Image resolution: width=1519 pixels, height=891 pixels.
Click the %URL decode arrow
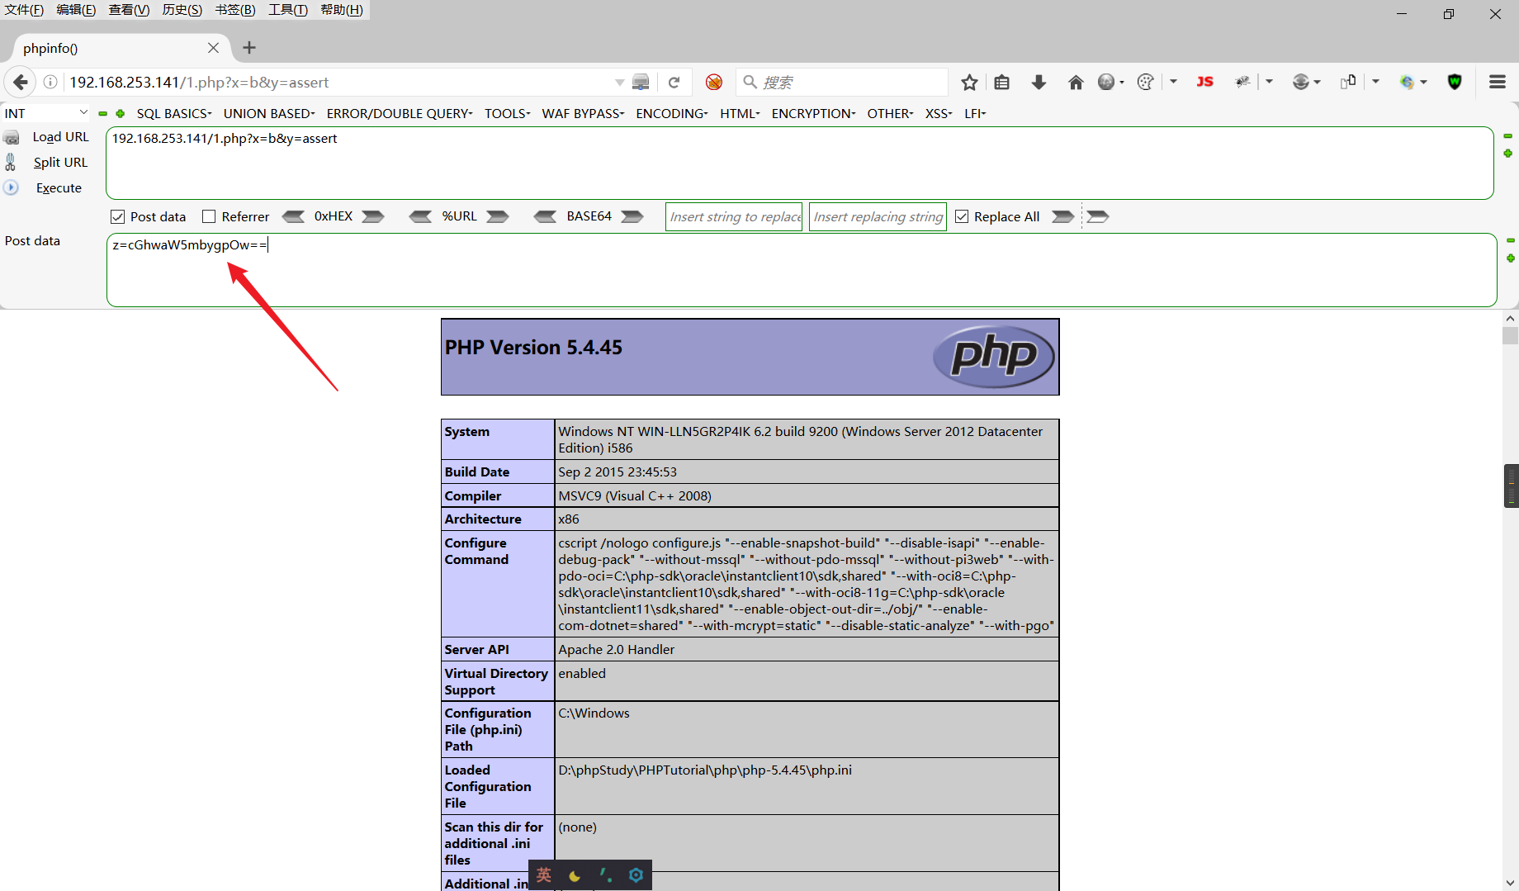click(x=421, y=216)
